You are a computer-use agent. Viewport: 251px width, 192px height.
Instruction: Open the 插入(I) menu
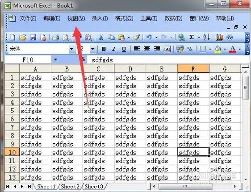tap(100, 18)
